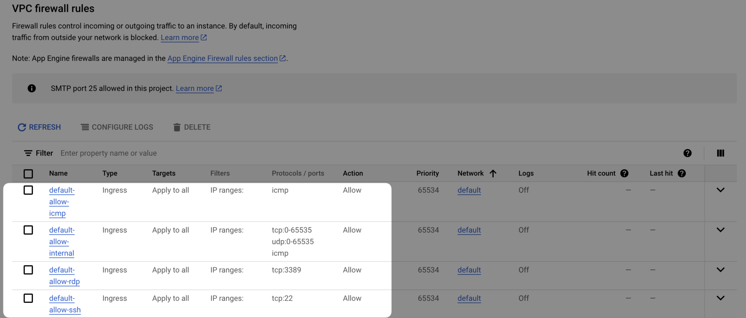Sort by the Priority column header

pyautogui.click(x=427, y=173)
